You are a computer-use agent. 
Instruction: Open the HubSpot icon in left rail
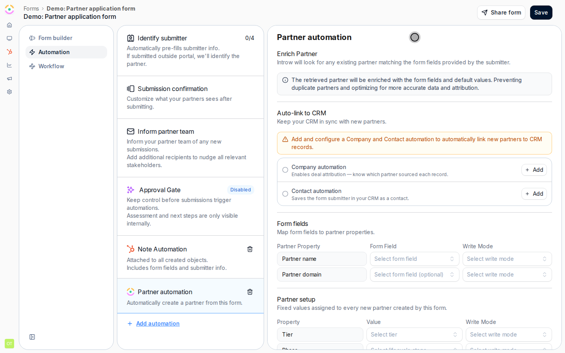pos(9,52)
